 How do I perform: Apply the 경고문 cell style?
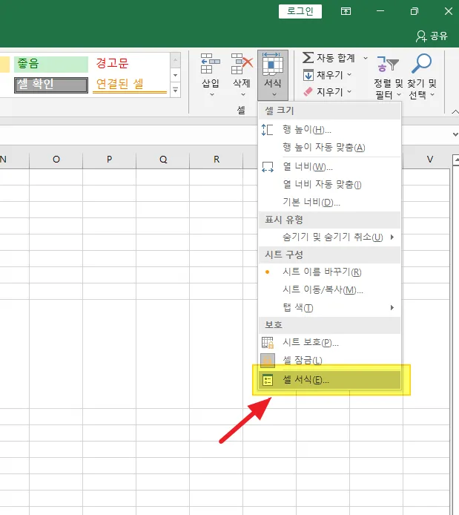[129, 64]
